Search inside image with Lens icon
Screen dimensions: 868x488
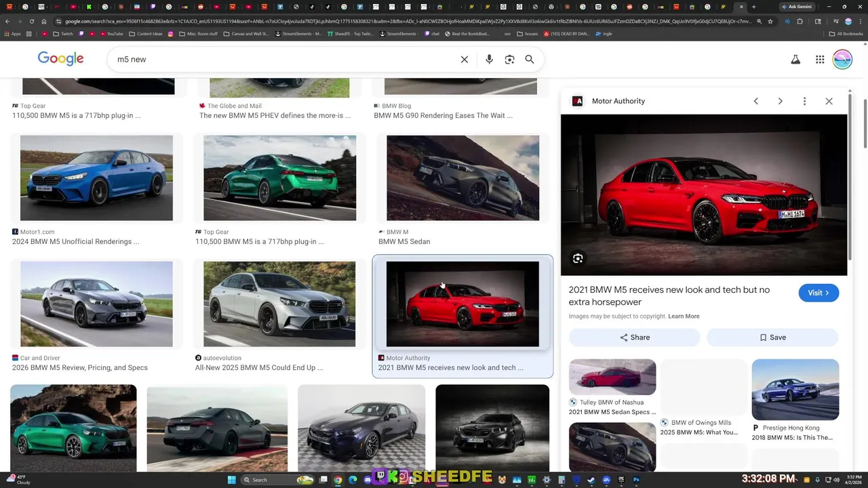pos(578,258)
